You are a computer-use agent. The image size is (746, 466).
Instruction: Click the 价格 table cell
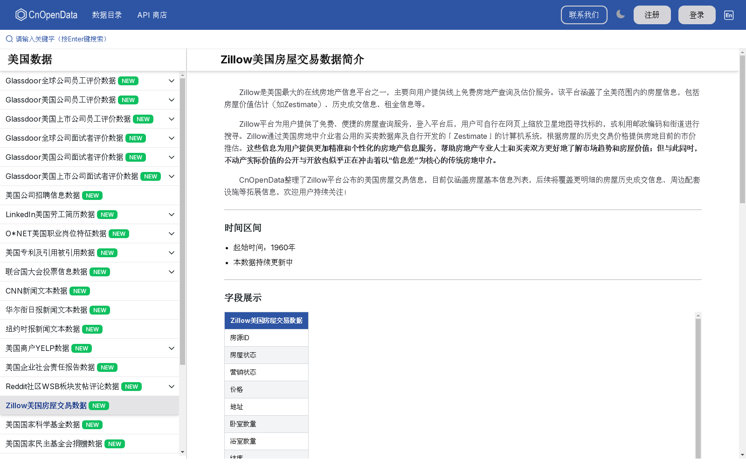click(x=266, y=390)
